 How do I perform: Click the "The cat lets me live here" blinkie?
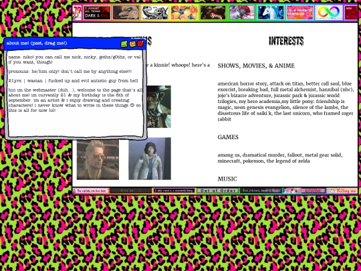coord(90,191)
